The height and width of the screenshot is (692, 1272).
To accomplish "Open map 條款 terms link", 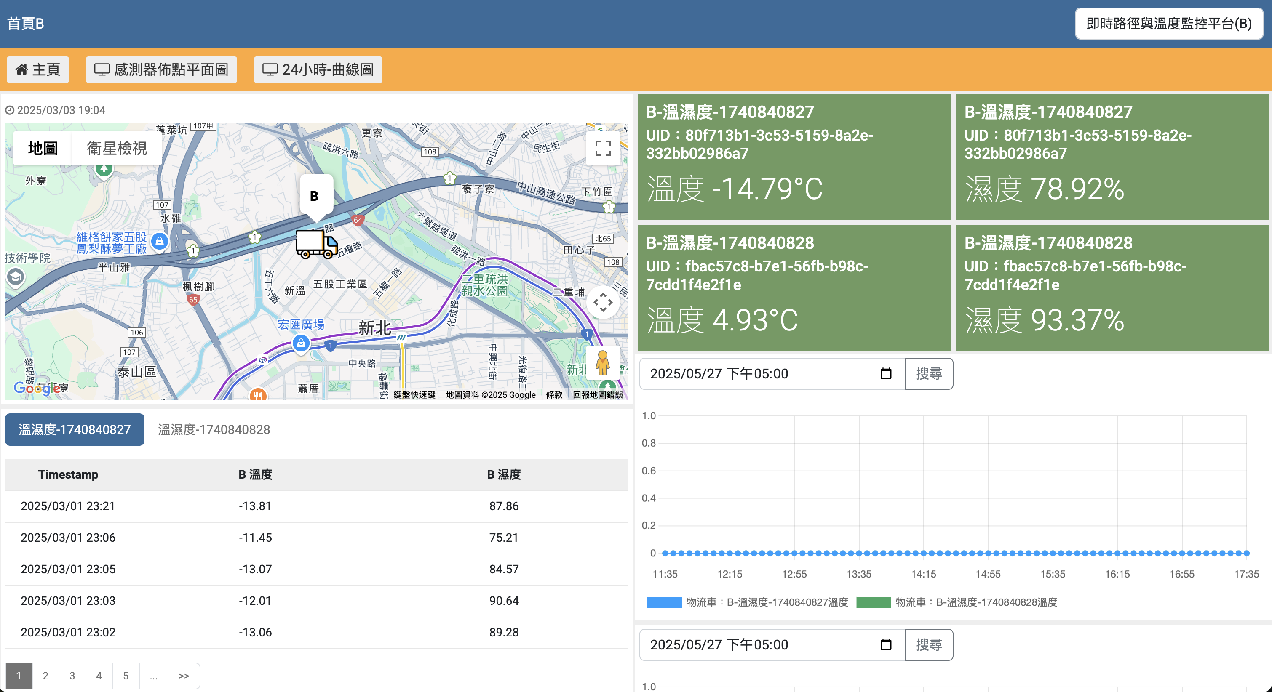I will (554, 395).
